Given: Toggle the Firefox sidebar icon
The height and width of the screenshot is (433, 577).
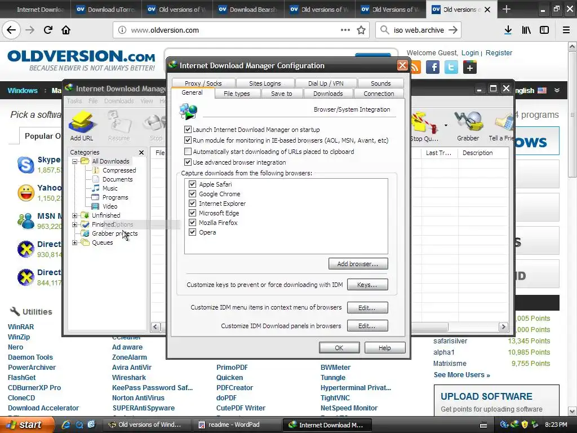Looking at the screenshot, I should pos(544,30).
